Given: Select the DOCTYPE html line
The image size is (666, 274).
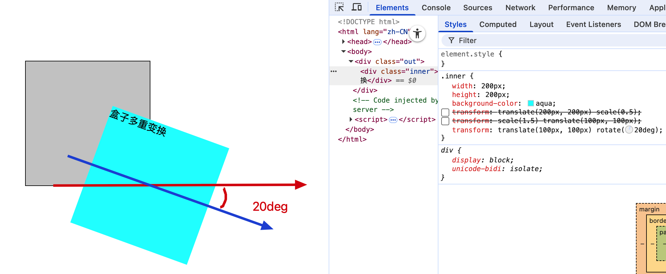Looking at the screenshot, I should click(x=369, y=22).
